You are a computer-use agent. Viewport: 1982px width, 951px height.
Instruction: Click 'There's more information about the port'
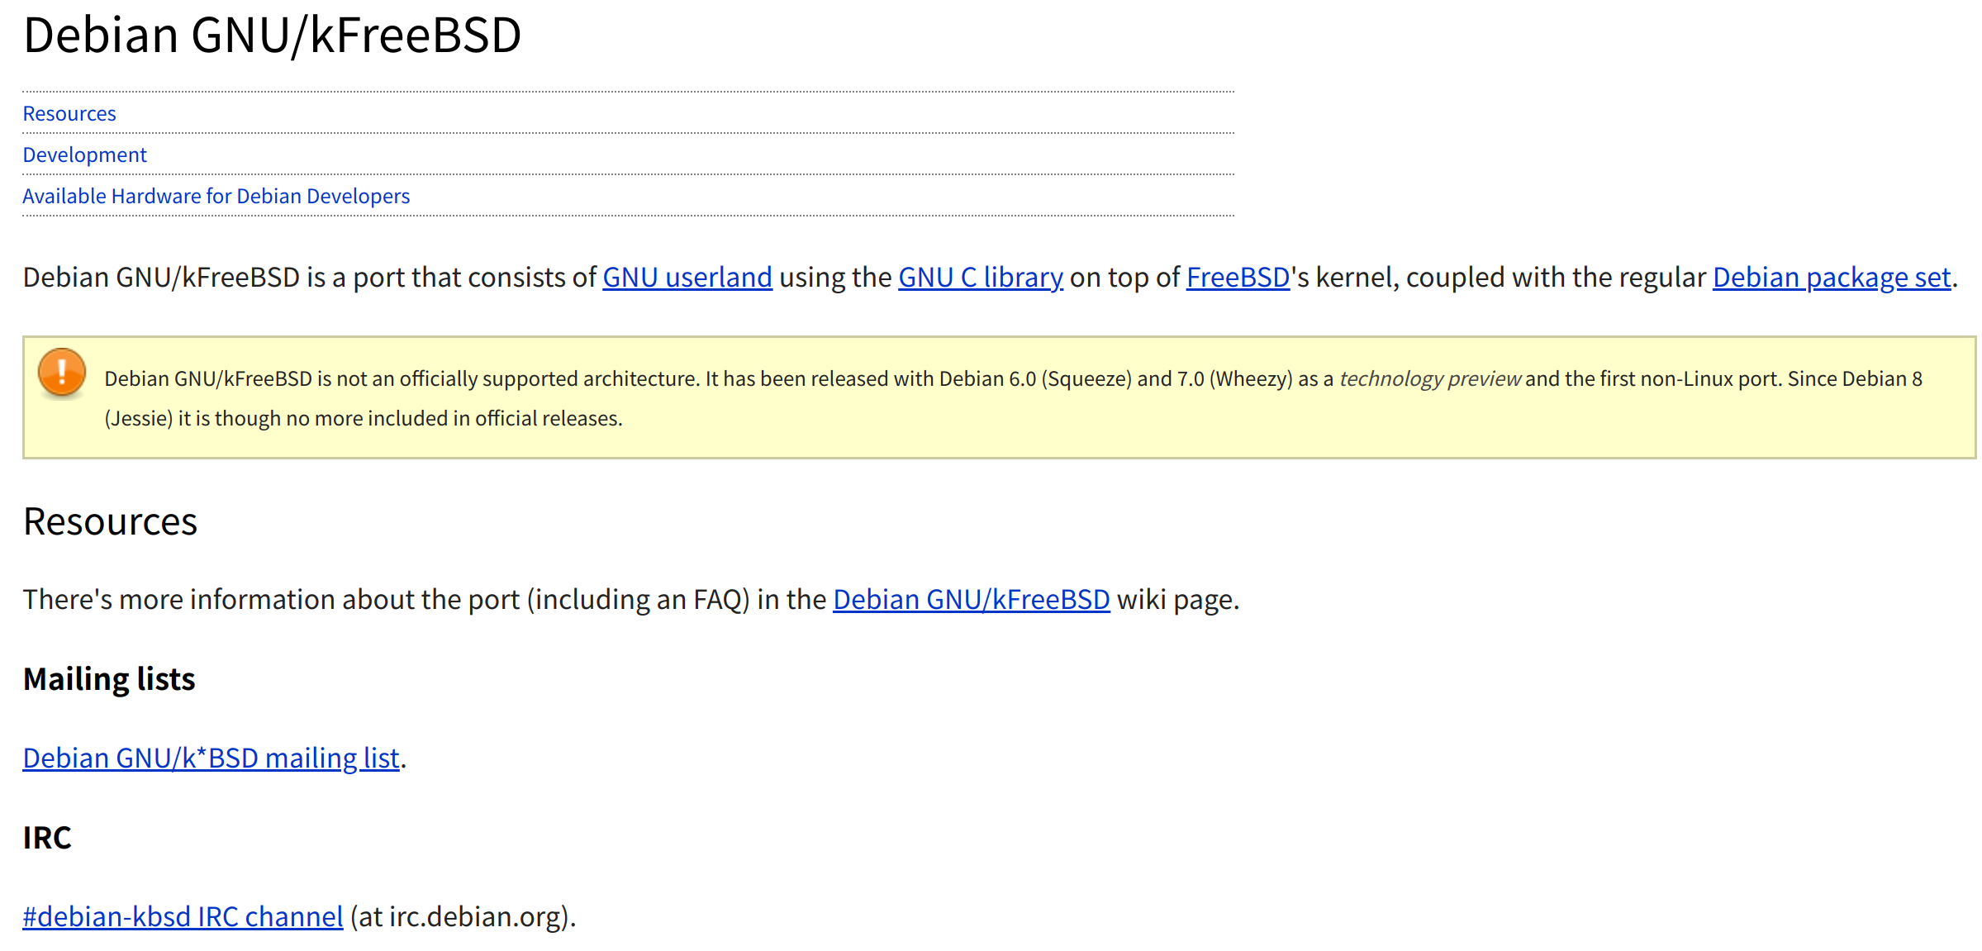(271, 599)
